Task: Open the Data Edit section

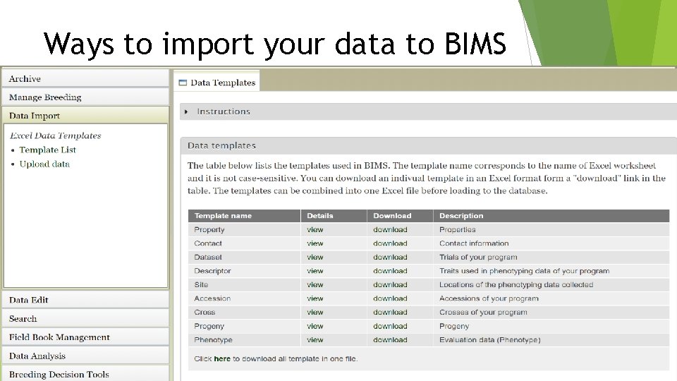Action: (x=85, y=300)
